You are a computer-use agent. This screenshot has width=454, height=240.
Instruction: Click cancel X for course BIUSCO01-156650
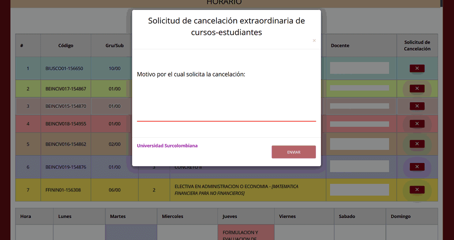tap(417, 68)
